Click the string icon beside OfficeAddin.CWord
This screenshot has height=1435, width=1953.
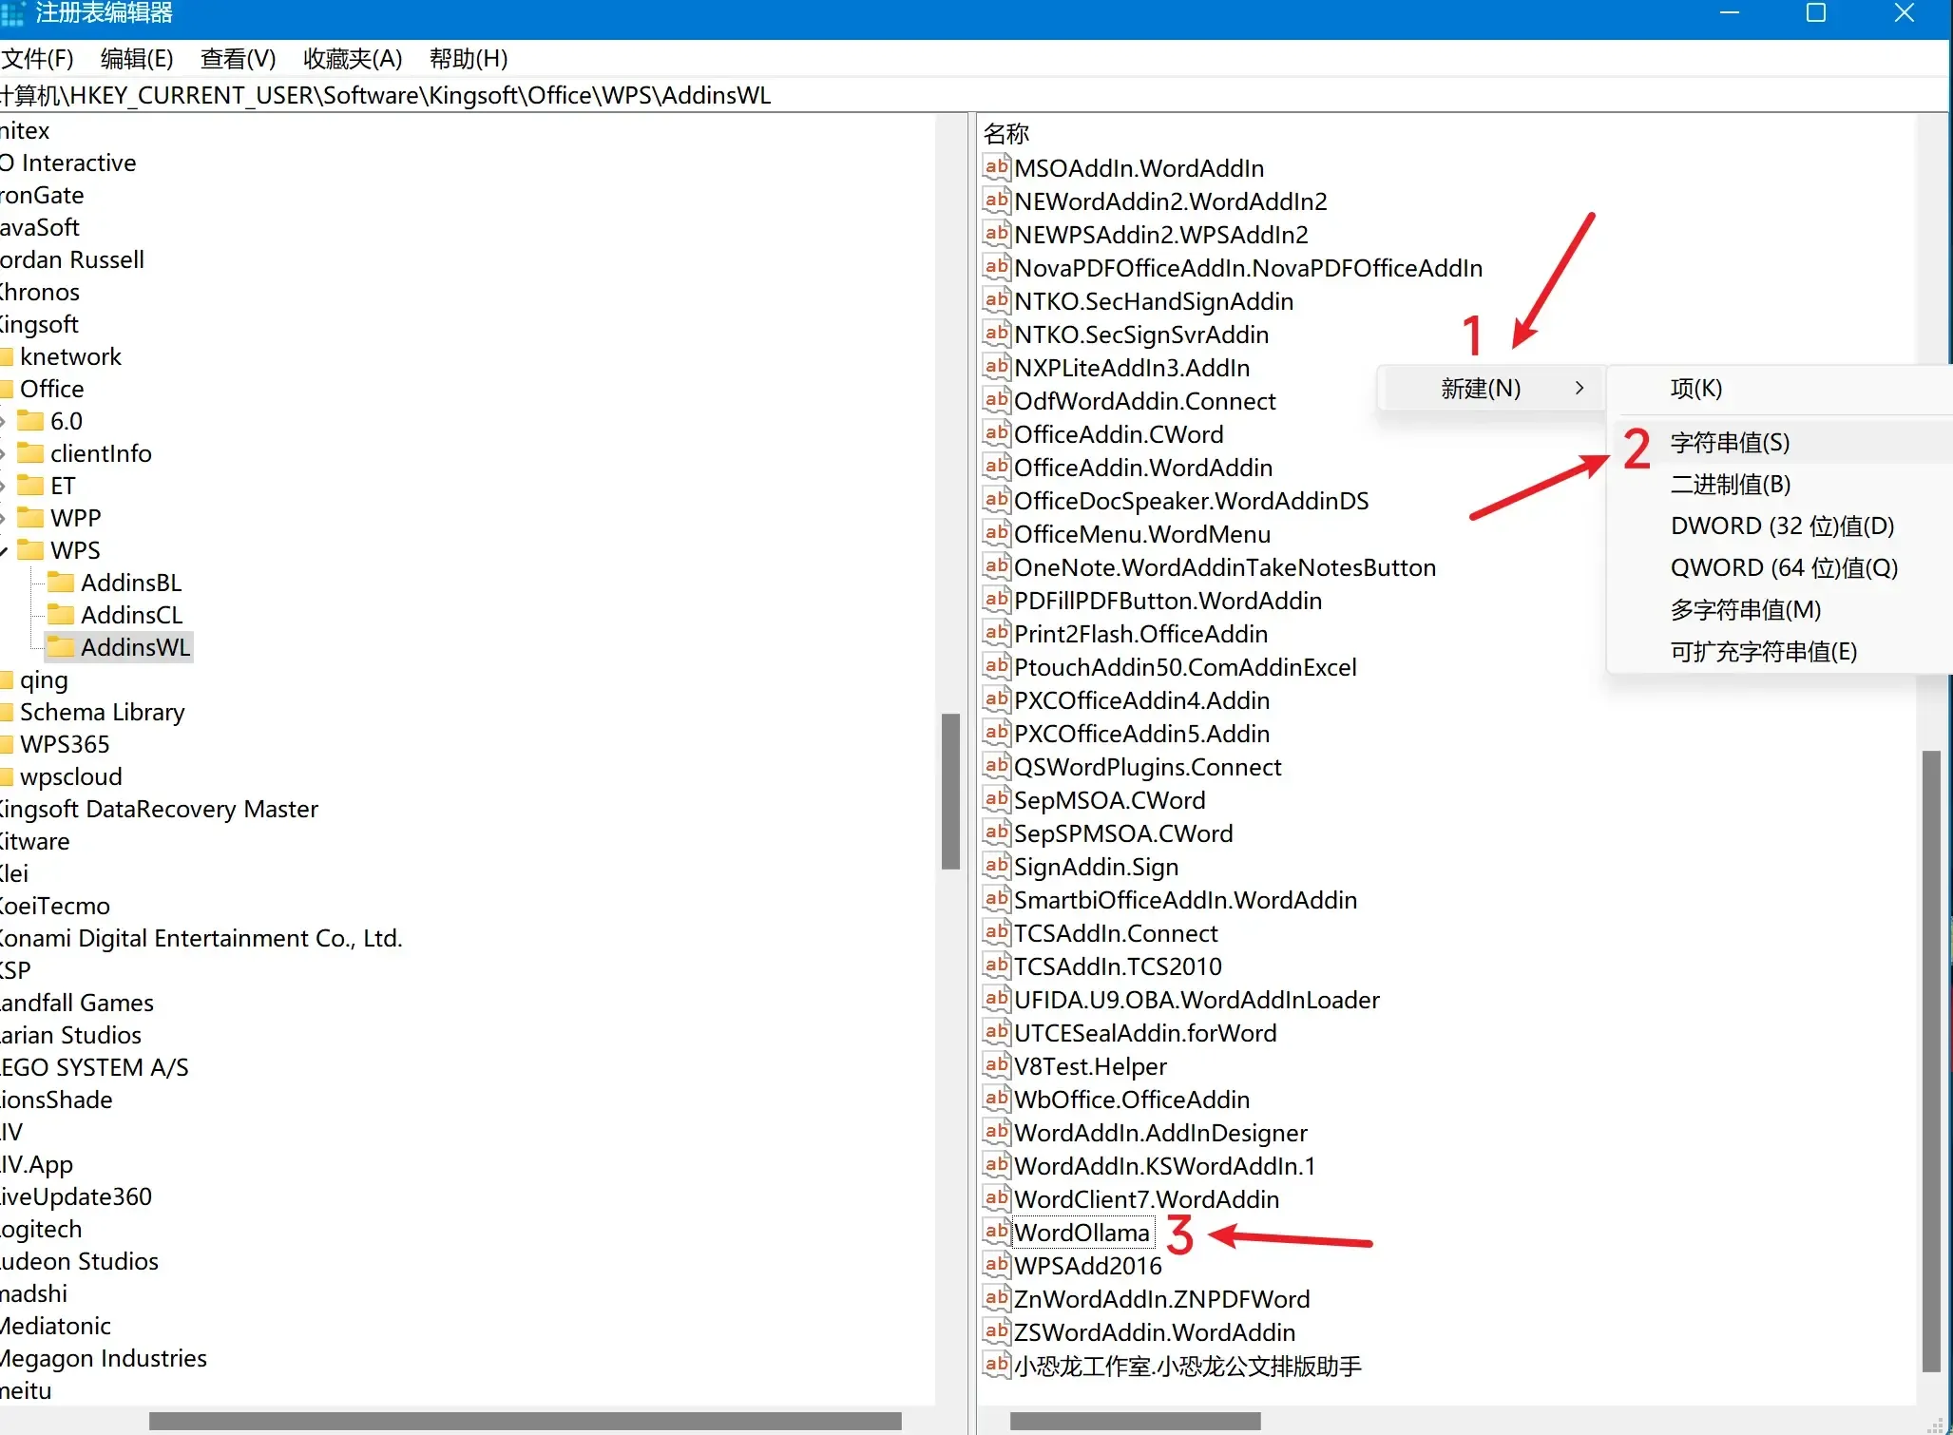pyautogui.click(x=996, y=433)
